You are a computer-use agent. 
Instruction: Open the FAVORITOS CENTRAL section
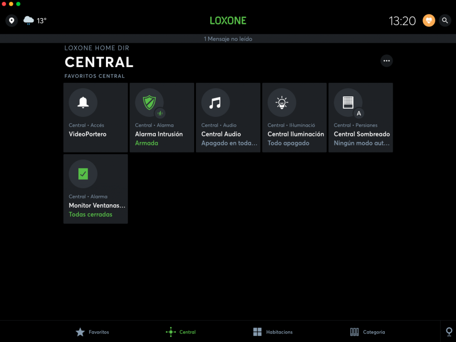pos(94,76)
